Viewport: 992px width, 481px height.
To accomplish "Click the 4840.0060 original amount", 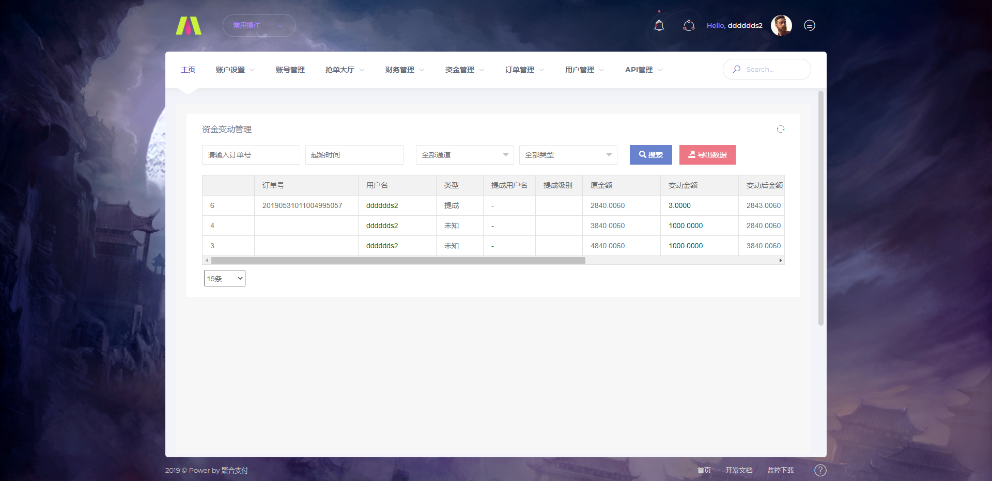I will [x=608, y=246].
